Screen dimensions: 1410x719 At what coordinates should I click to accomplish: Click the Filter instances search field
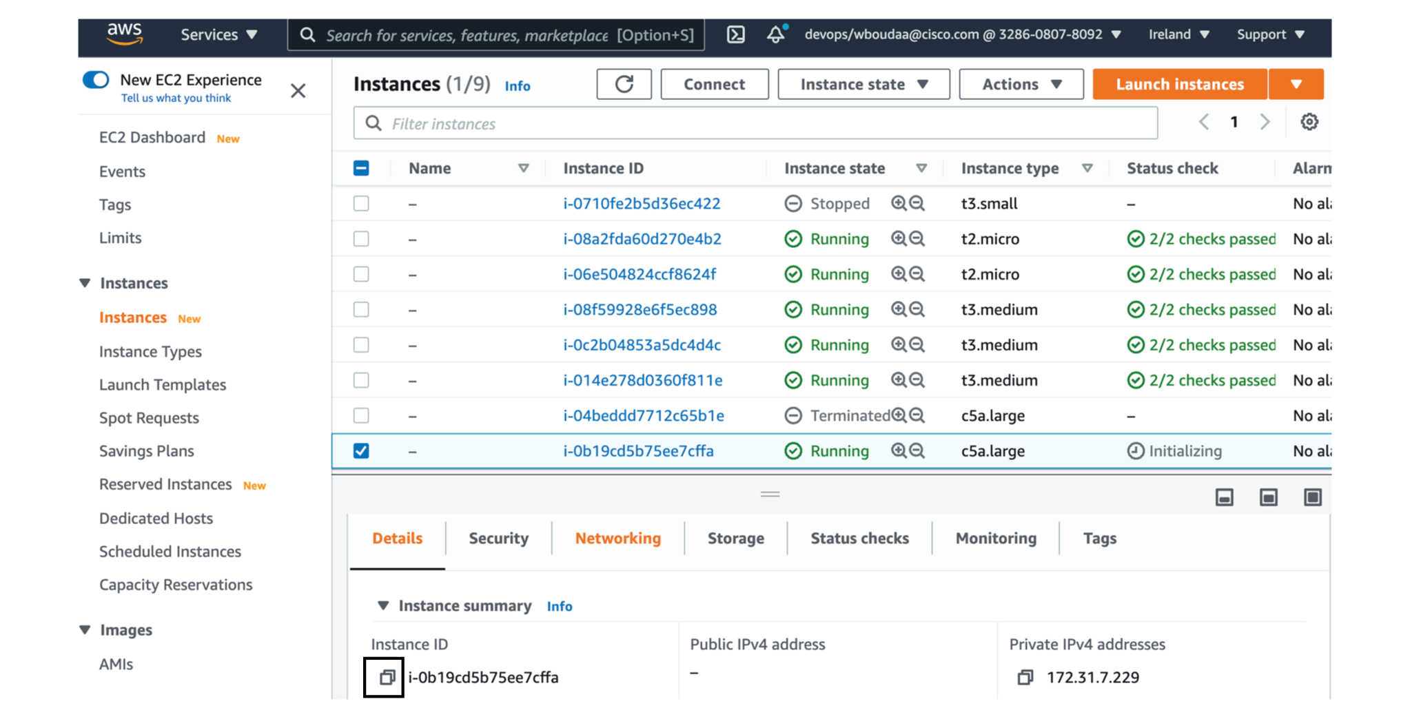(755, 123)
